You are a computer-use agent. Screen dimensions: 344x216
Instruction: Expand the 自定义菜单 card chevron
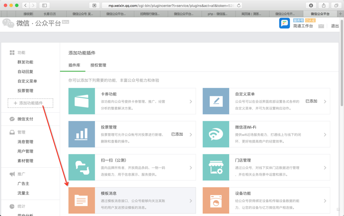point(325,102)
